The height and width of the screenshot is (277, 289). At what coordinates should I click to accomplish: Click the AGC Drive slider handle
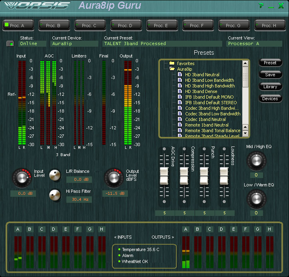point(164,176)
